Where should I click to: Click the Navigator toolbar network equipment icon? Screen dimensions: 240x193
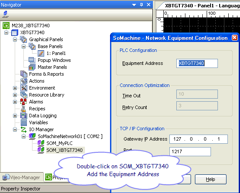(x=6, y=14)
